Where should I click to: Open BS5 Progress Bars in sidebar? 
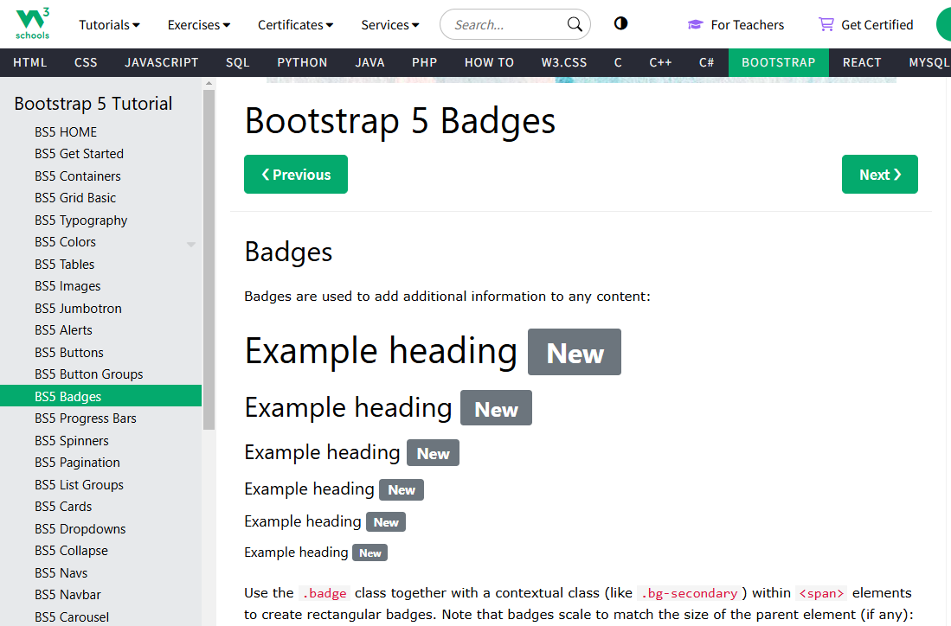100,418
